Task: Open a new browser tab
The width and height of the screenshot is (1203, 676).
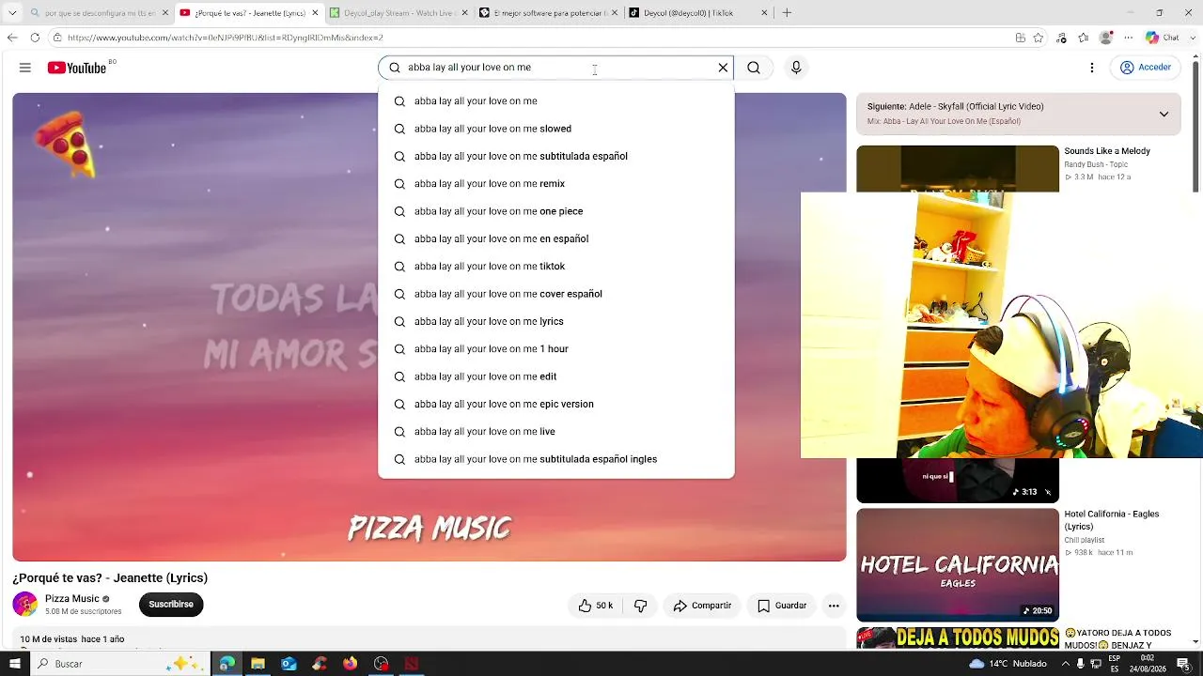Action: [x=787, y=13]
